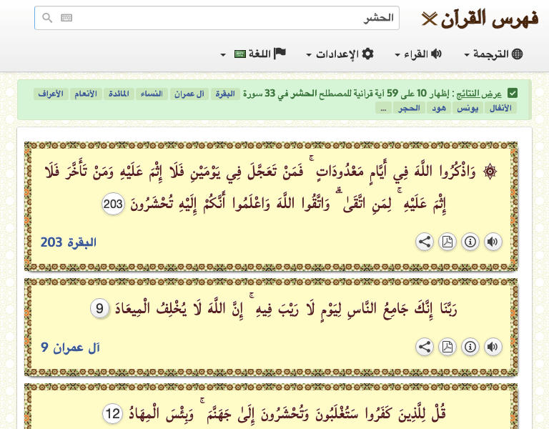Filter results by يونس surah tag
Screen dimensions: 549x429
click(x=468, y=108)
